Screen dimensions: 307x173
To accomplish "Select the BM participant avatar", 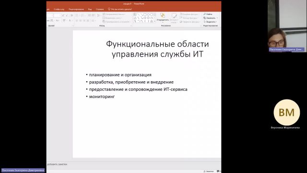I will tap(287, 112).
